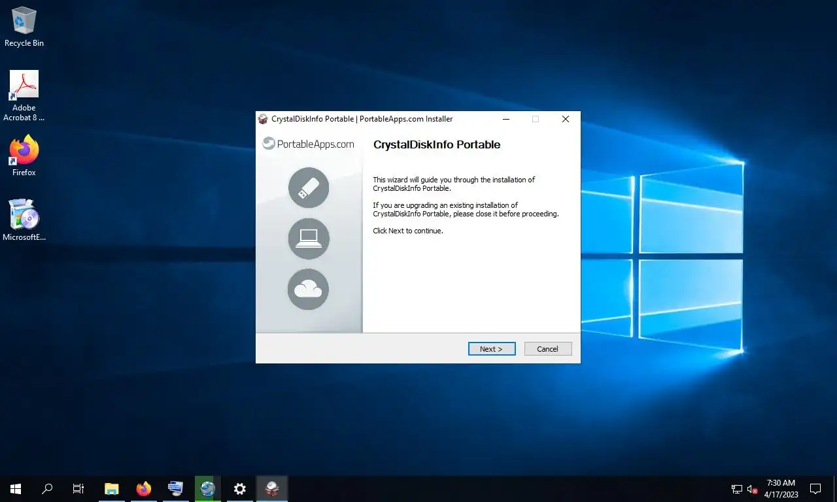The height and width of the screenshot is (502, 837).
Task: Open the Windows Start menu
Action: tap(16, 488)
